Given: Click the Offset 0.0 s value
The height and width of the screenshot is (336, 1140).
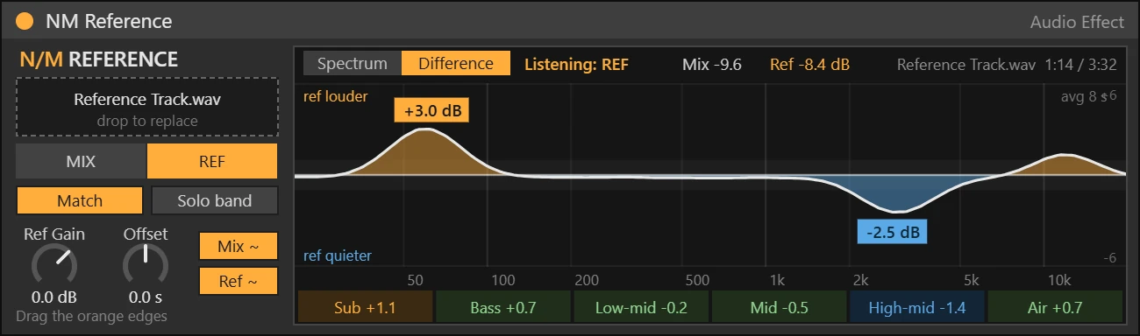Looking at the screenshot, I should click(x=146, y=297).
